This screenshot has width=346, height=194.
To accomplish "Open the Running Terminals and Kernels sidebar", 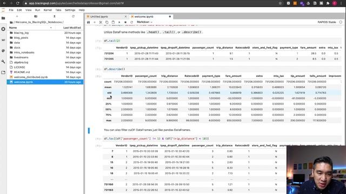I will 3,29.
